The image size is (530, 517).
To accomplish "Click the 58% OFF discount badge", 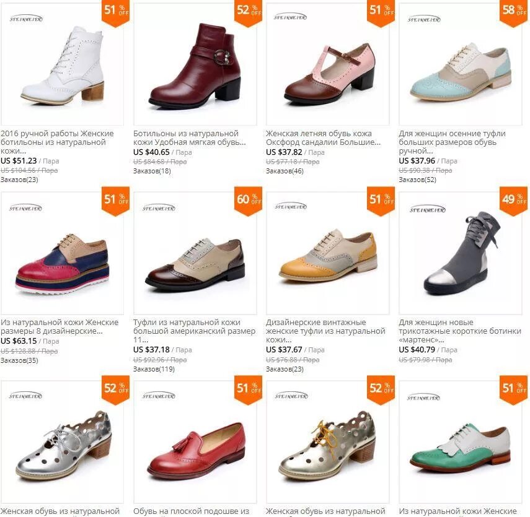I will [x=514, y=12].
